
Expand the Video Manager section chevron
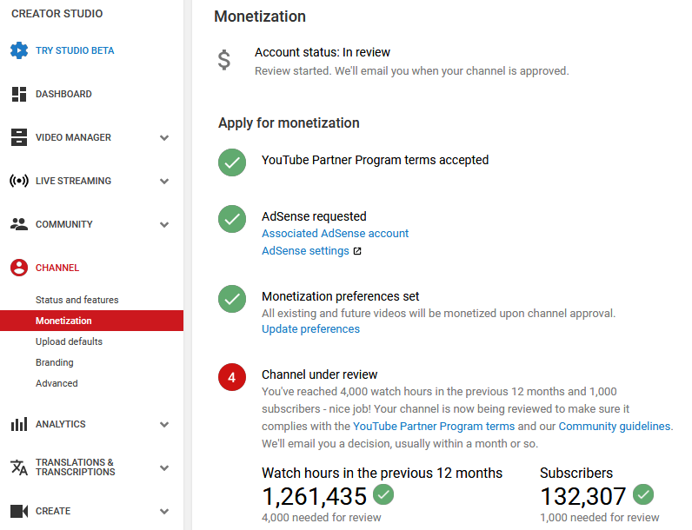164,137
